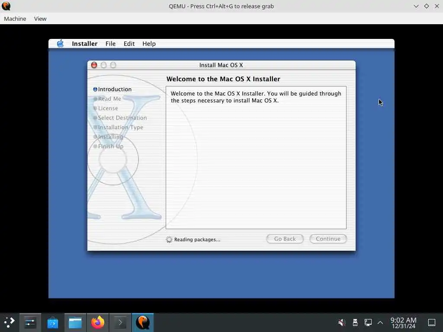Screen dimensions: 443x332
Task: Open the QEMU Machine menu
Action: (x=15, y=19)
